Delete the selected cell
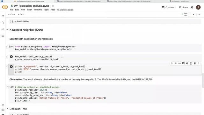This screenshot has width=204, height=115. pos(195,63)
